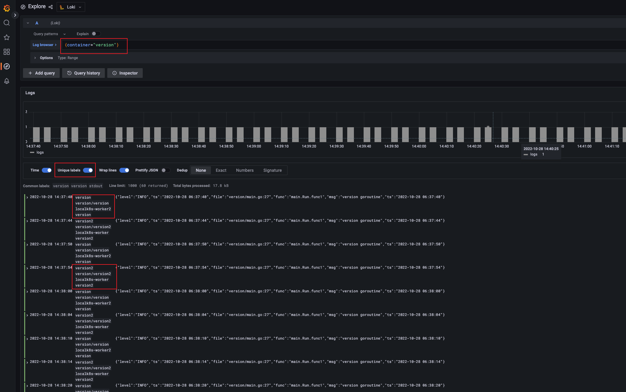The width and height of the screenshot is (626, 392).
Task: Expand log row at 14:38:04
Action: tap(27, 315)
